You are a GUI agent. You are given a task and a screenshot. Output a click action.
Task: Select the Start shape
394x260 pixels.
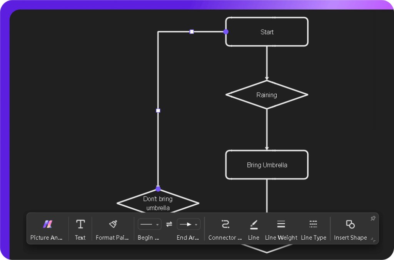(267, 32)
